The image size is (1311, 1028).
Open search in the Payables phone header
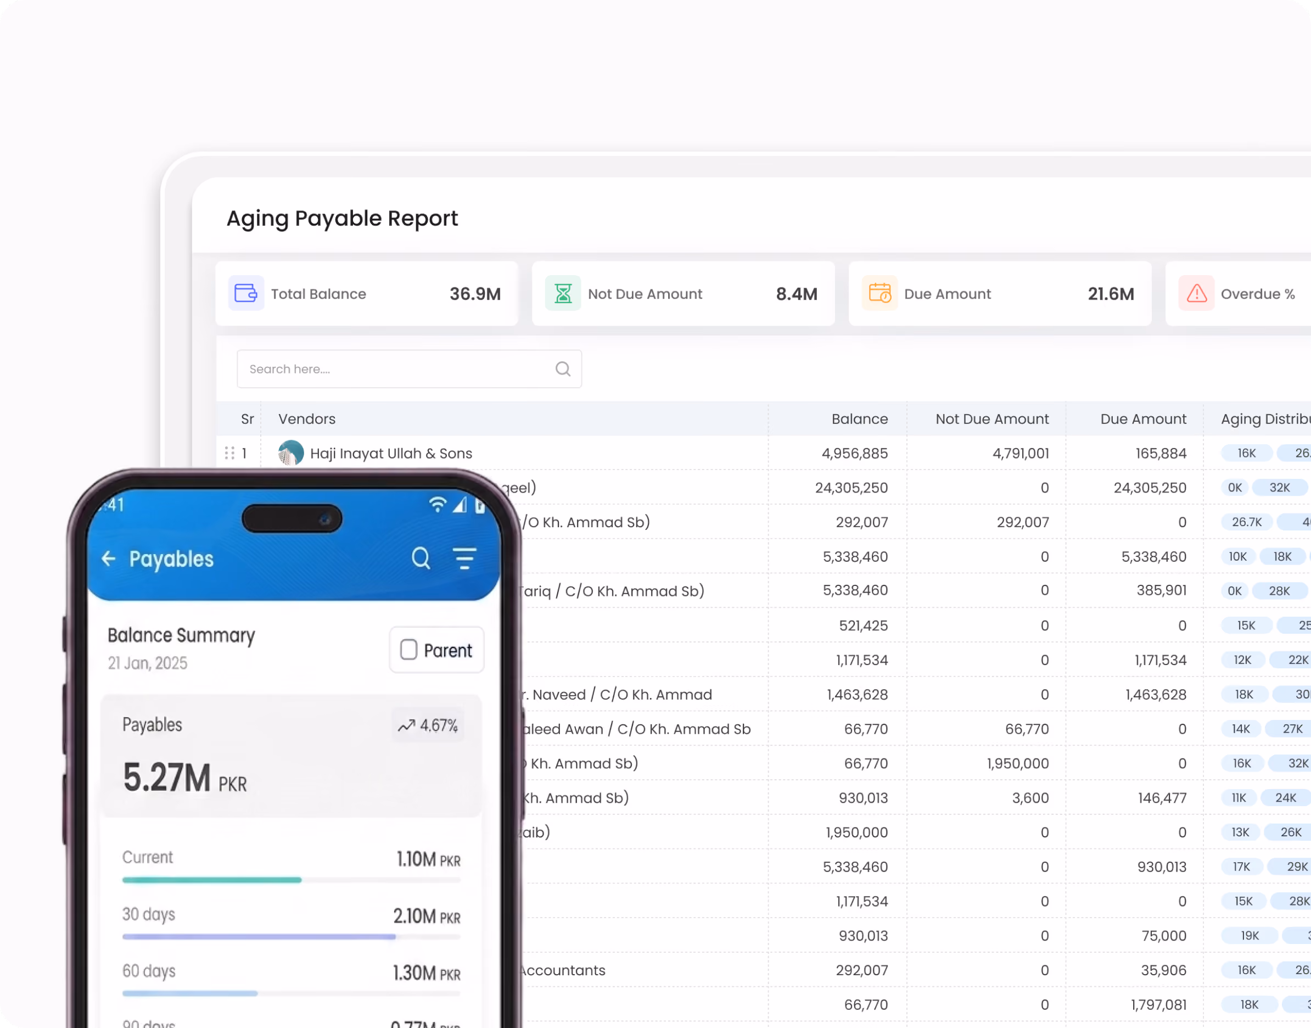point(421,558)
